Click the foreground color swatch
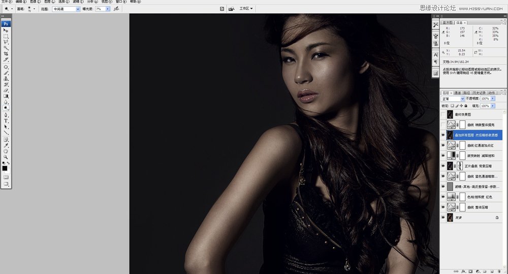This screenshot has height=274, width=508. (x=5, y=168)
